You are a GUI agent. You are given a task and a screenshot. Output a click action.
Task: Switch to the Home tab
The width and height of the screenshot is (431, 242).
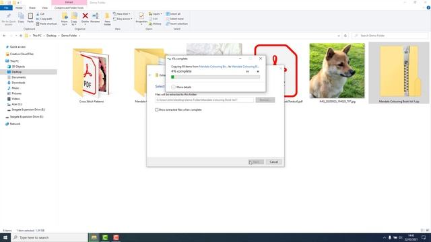click(x=19, y=7)
